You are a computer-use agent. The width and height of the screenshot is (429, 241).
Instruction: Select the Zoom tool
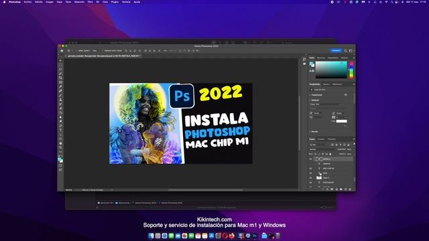pyautogui.click(x=60, y=147)
